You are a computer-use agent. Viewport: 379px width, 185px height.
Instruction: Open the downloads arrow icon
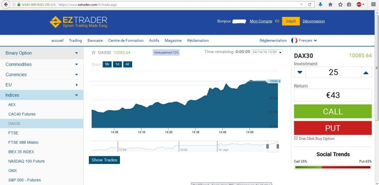click(320, 4)
